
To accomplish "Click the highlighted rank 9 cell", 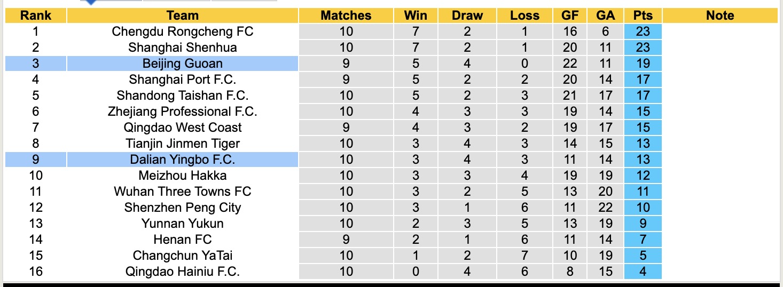I will (35, 160).
